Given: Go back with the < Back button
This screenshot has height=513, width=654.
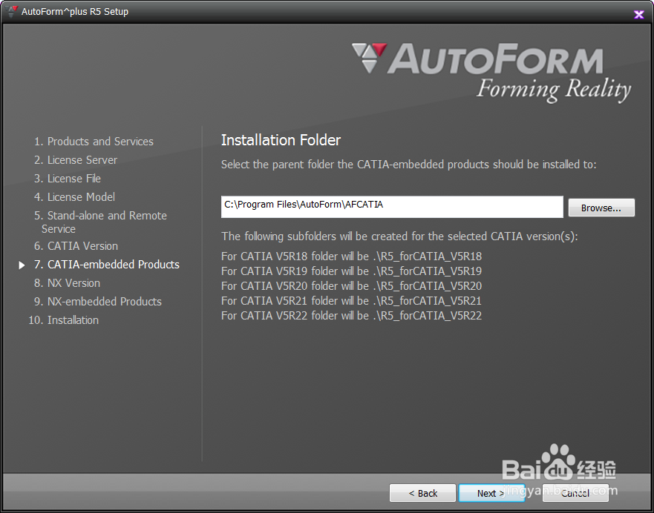Looking at the screenshot, I should [x=422, y=493].
